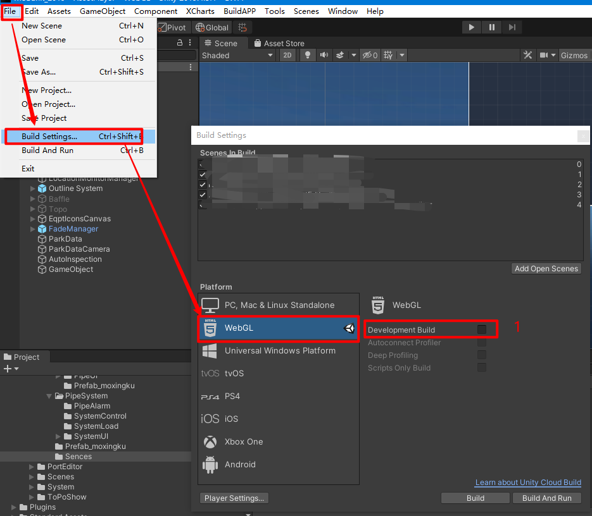
Task: Open Player Settings...
Action: coord(234,498)
